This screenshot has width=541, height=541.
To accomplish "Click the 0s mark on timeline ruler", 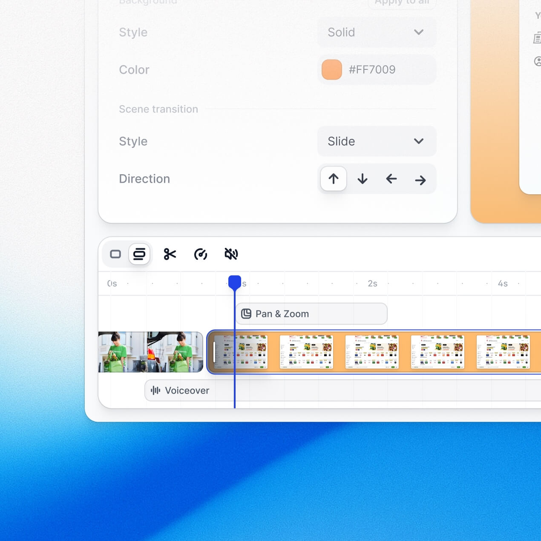I will pyautogui.click(x=112, y=284).
